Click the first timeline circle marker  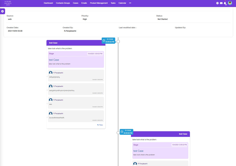[118, 41]
